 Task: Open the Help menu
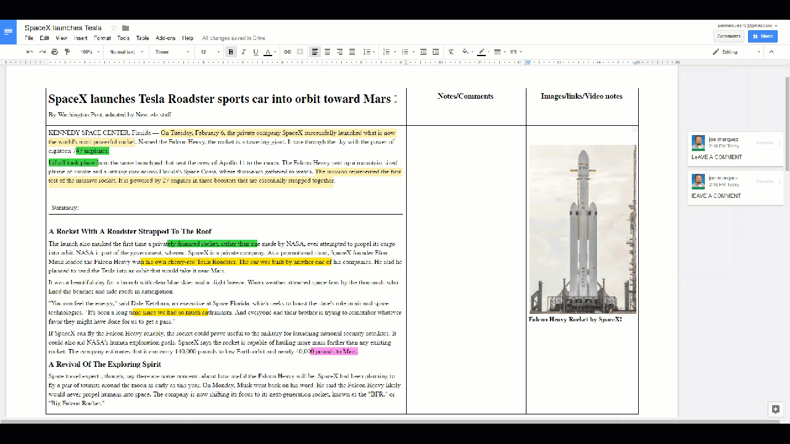188,38
